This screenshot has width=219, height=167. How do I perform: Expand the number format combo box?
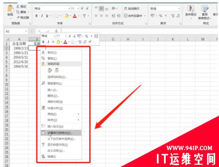click(x=165, y=9)
